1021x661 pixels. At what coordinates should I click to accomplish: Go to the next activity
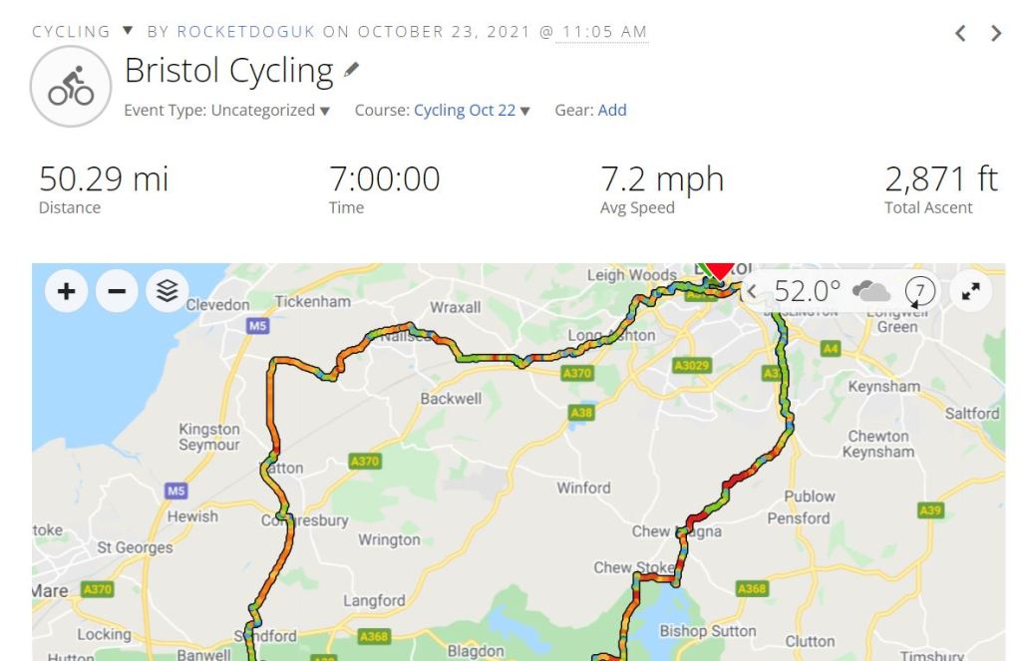[x=996, y=33]
